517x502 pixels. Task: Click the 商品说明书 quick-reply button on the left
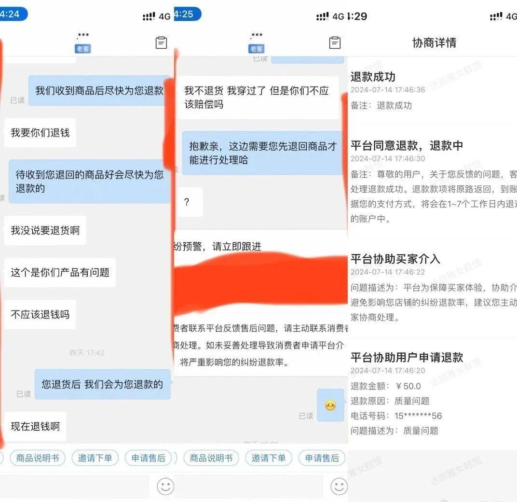(x=37, y=458)
